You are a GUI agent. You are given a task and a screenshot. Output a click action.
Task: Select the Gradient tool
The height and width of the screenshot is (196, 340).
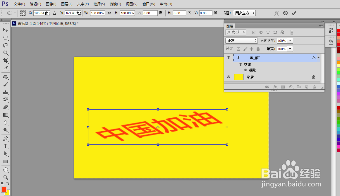coord(6,115)
